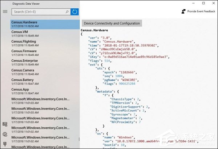Click the "Census.Hardware" JSON heading
This screenshot has height=149, width=218.
[94, 30]
